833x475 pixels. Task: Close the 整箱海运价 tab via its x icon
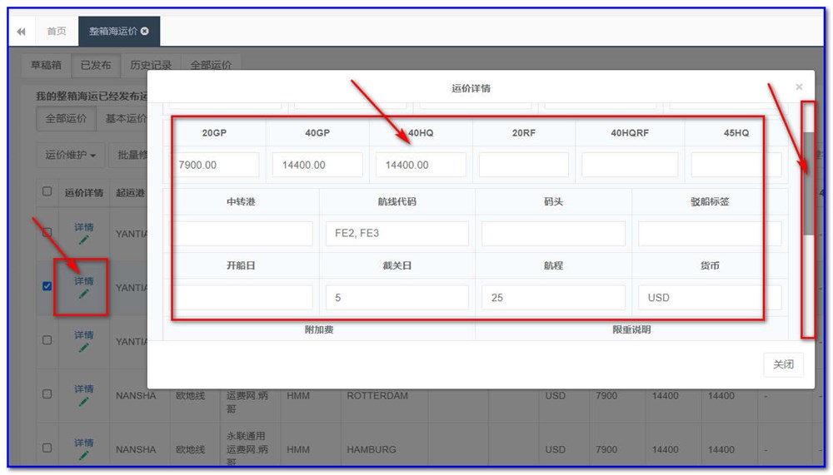[145, 32]
